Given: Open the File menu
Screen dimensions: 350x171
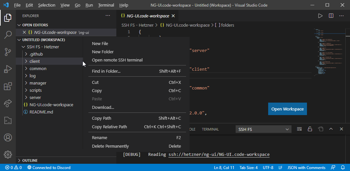Looking at the screenshot, I should click(17, 5).
